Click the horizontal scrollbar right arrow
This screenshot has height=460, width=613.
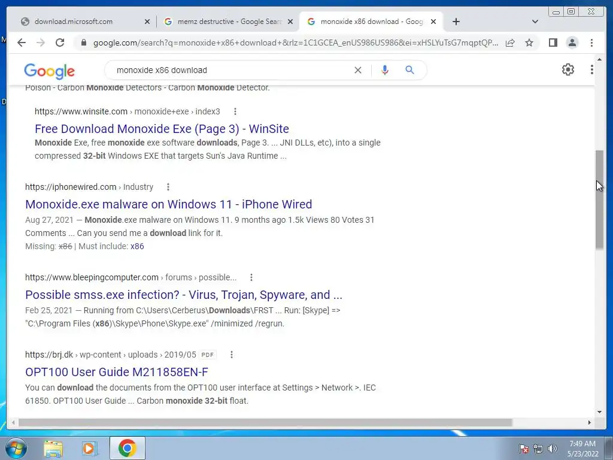coord(590,422)
